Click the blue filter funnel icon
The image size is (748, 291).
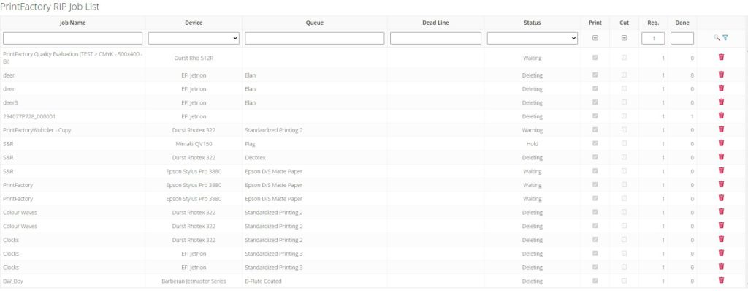click(x=725, y=38)
